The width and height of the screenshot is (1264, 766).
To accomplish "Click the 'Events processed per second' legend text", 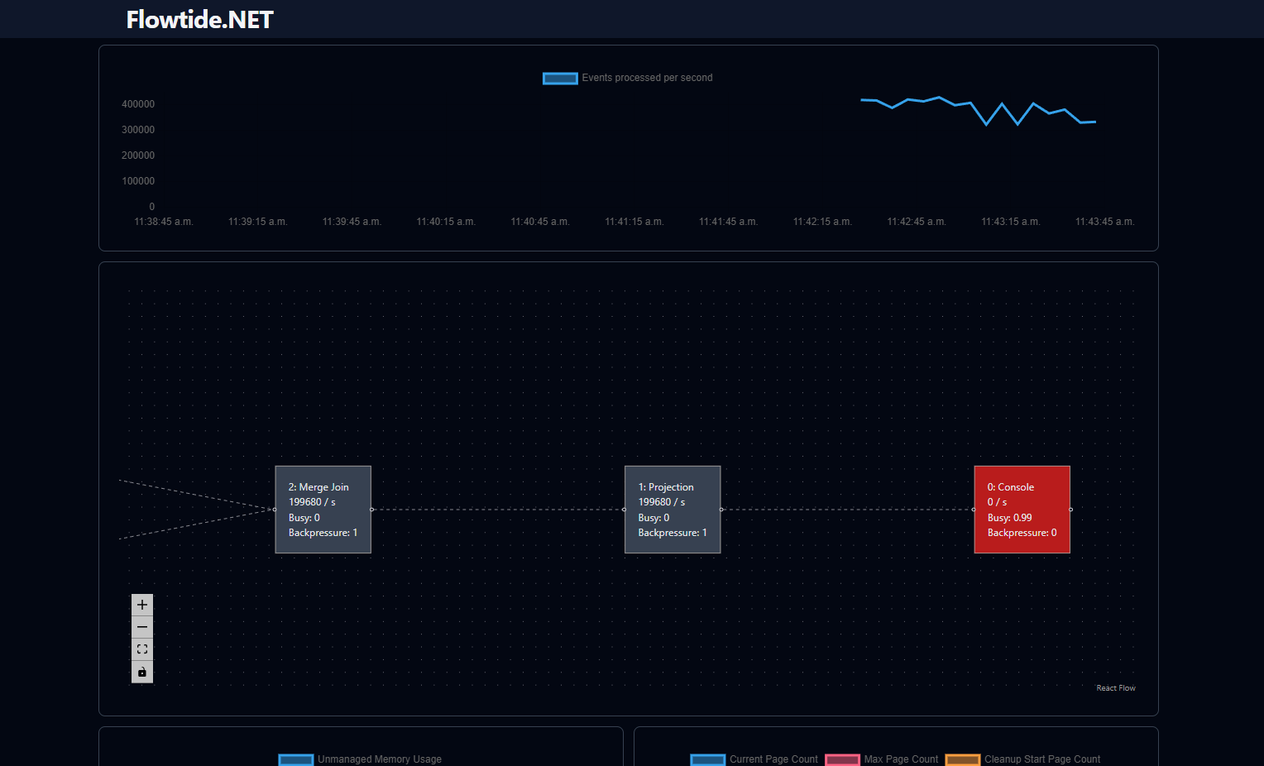I will point(647,78).
